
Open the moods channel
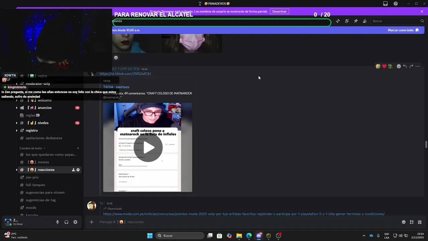pos(31,208)
